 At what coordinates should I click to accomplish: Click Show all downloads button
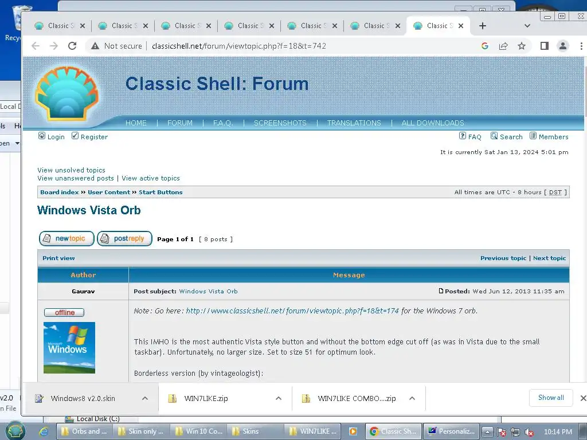click(x=551, y=398)
